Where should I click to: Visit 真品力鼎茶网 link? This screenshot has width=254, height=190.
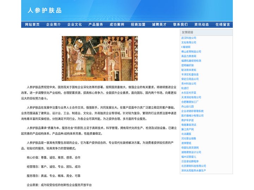tap(189, 56)
